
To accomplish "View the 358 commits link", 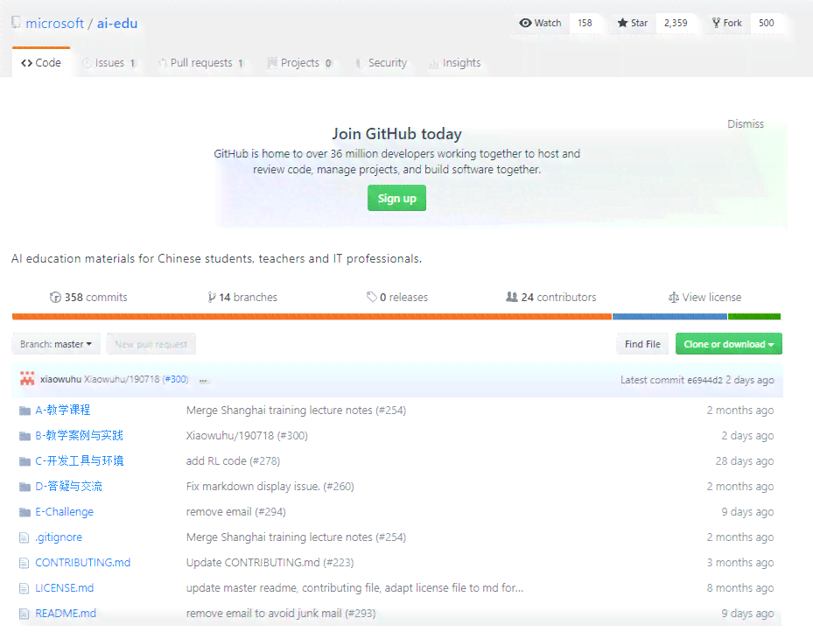I will [x=88, y=297].
